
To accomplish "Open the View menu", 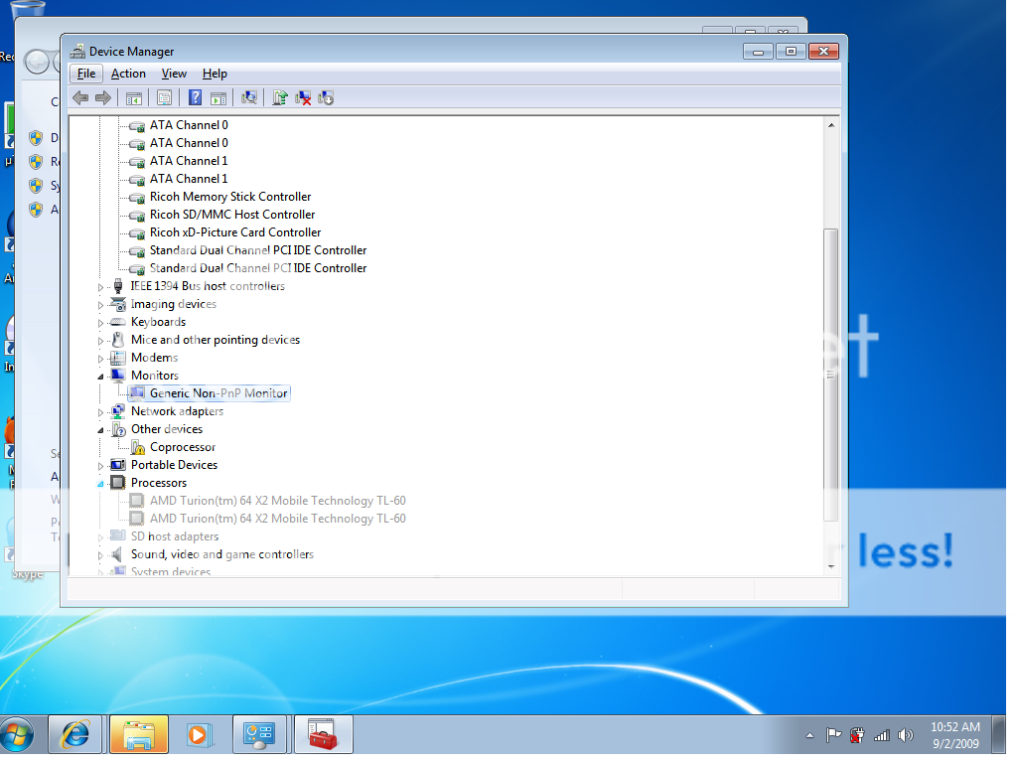I will (x=174, y=74).
